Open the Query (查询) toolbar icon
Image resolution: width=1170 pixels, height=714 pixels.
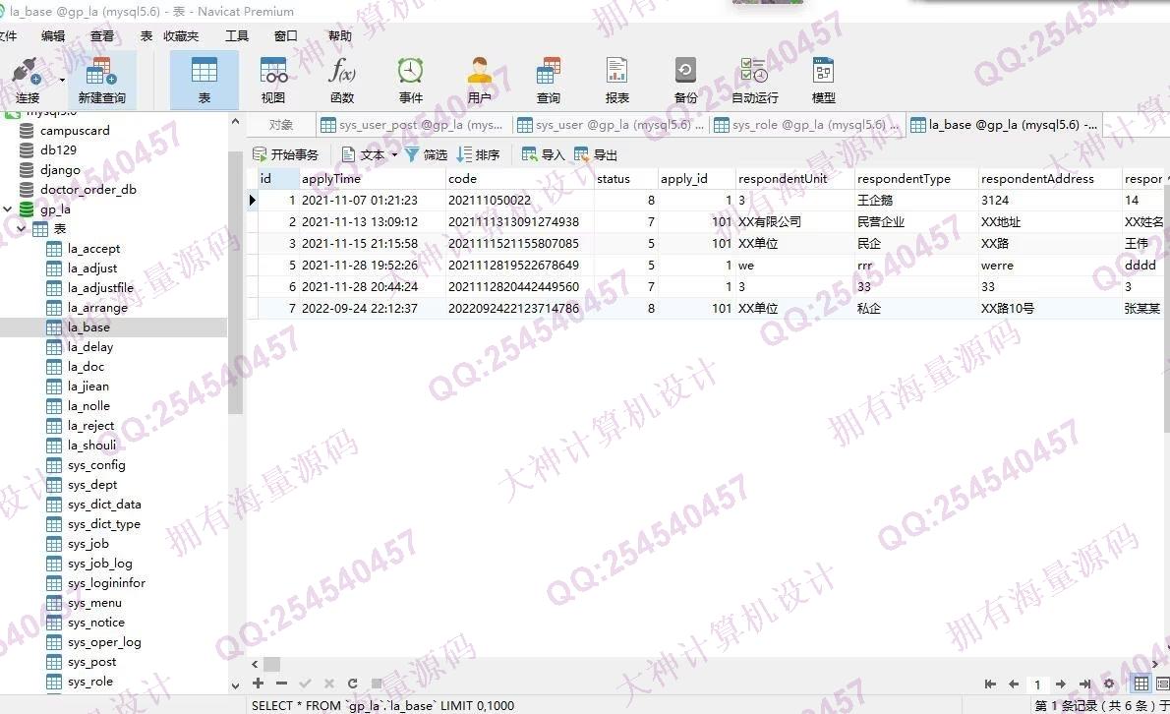(548, 80)
